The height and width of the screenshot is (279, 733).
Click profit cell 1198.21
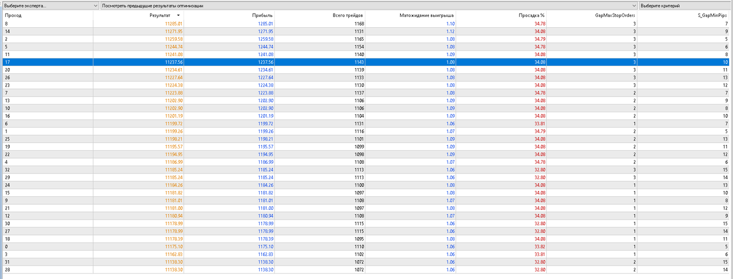pyautogui.click(x=265, y=138)
